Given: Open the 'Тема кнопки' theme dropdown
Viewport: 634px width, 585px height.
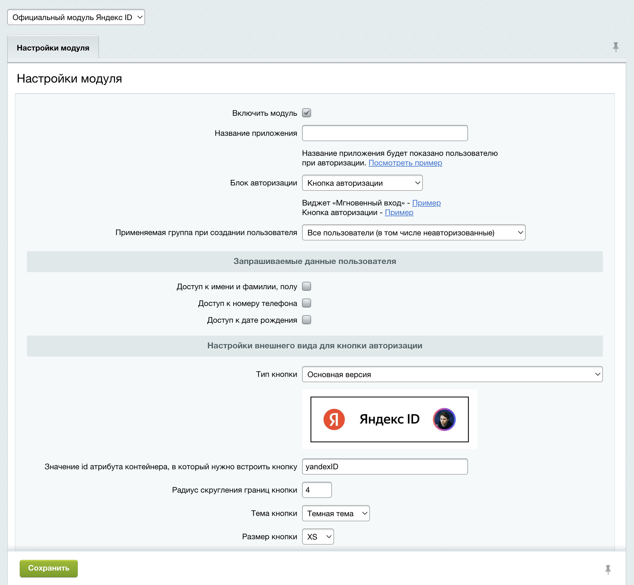Looking at the screenshot, I should point(336,514).
